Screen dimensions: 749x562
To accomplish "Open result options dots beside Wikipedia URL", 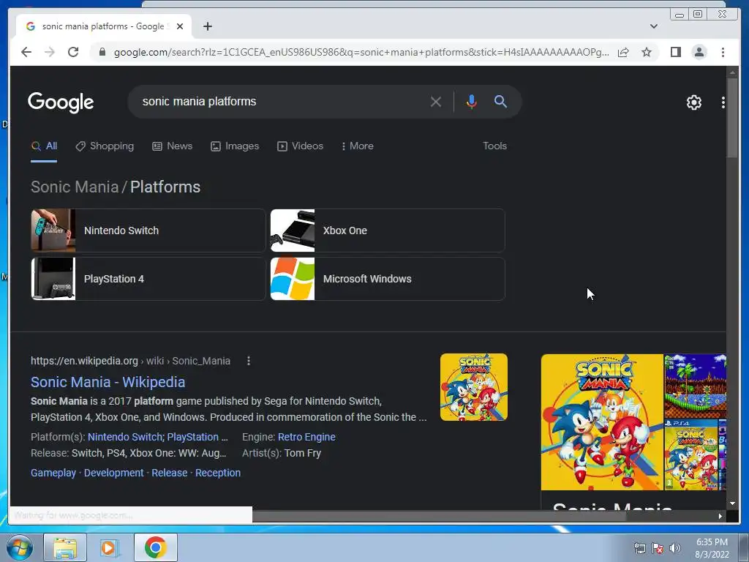I will (249, 361).
